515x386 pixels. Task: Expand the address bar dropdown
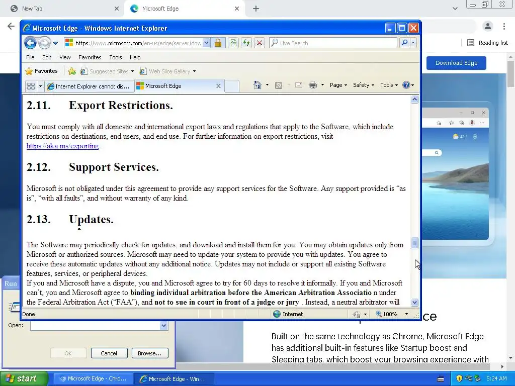tap(206, 43)
